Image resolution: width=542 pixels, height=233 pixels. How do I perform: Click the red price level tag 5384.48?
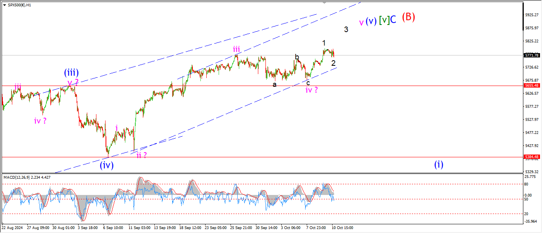pos(532,157)
